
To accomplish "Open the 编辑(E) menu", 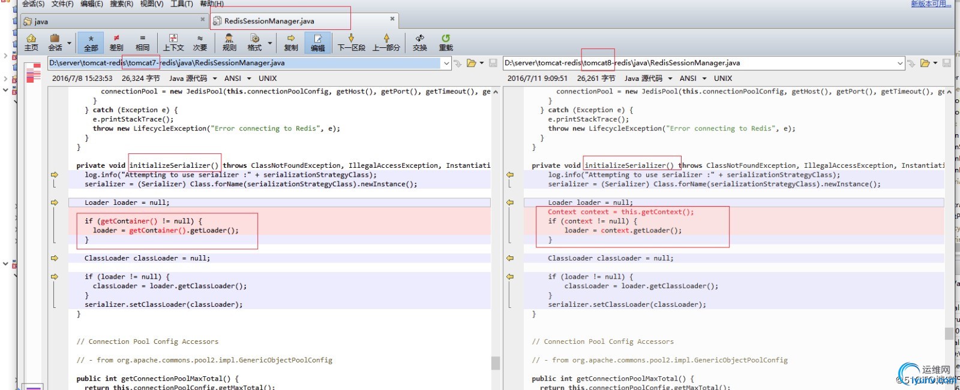I will pos(92,4).
